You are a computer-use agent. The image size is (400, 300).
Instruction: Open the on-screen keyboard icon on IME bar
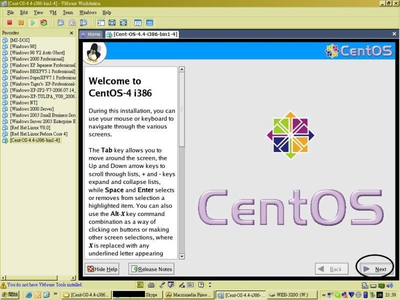[x=151, y=284]
